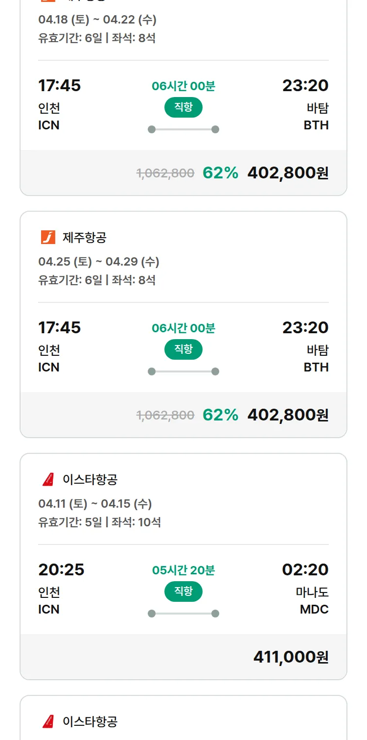
Task: Click the 04.25 (토) ~ 04.29 (수) date range
Action: point(99,262)
